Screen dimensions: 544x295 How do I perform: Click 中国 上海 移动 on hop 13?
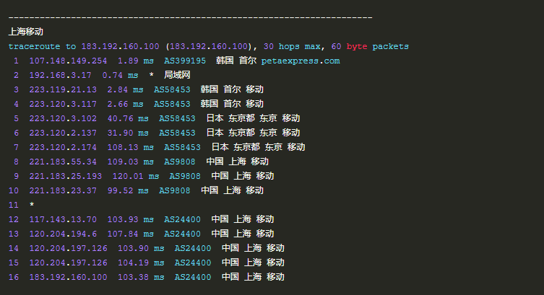click(x=243, y=234)
